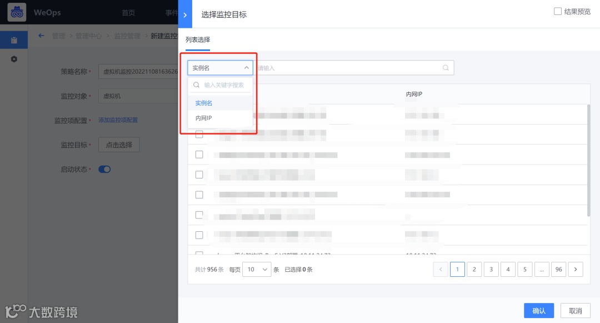This screenshot has width=600, height=323.
Task: Jump to last page 96
Action: (x=559, y=270)
